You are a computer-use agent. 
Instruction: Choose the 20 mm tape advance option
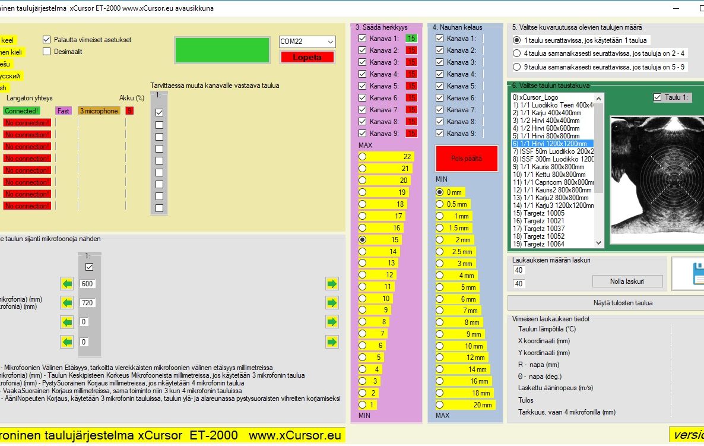click(439, 404)
